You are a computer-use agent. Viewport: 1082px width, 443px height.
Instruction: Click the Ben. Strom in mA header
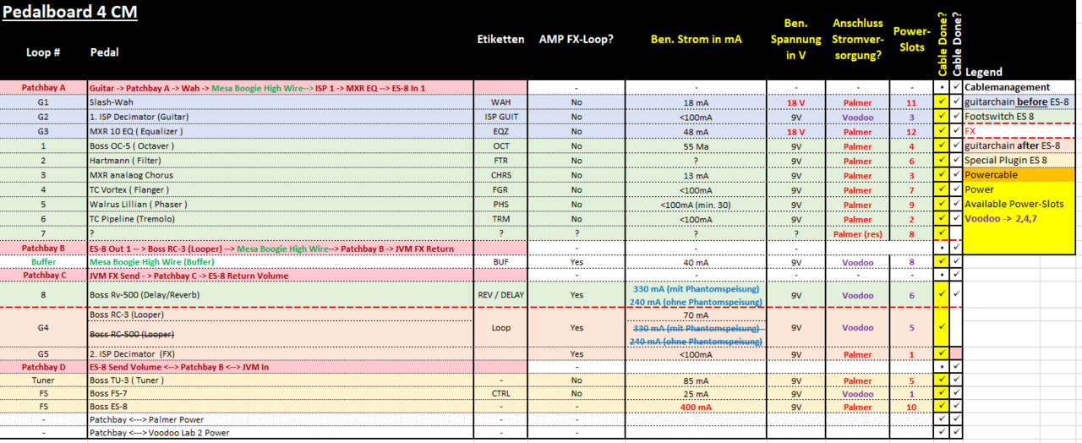[x=696, y=39]
